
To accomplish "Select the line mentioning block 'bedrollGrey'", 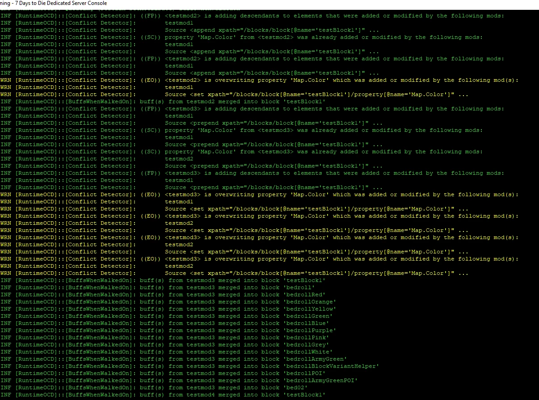I will tap(165, 345).
